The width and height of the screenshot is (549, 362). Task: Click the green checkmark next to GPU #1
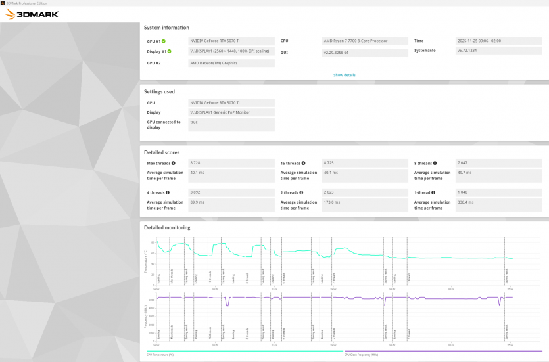(x=164, y=41)
